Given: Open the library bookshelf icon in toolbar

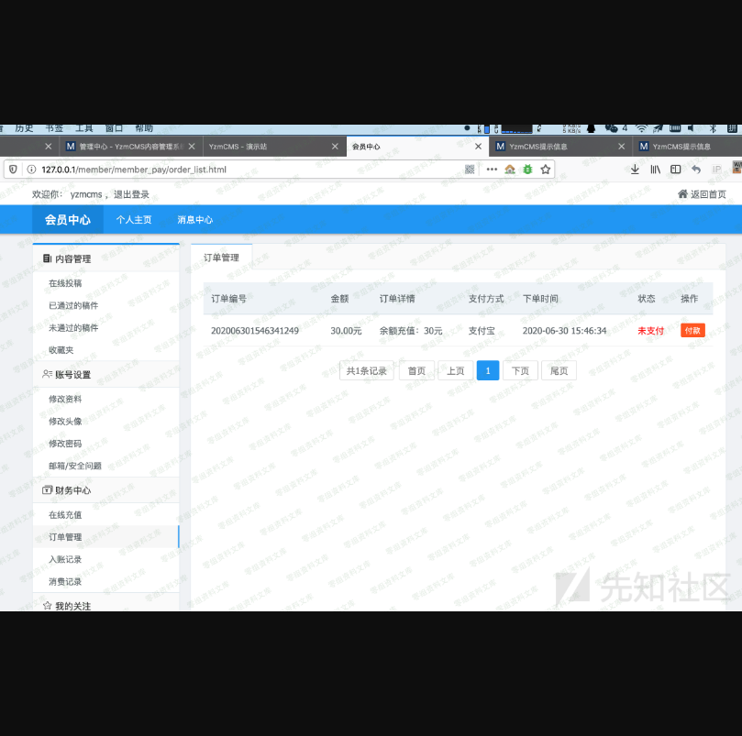Looking at the screenshot, I should (655, 170).
